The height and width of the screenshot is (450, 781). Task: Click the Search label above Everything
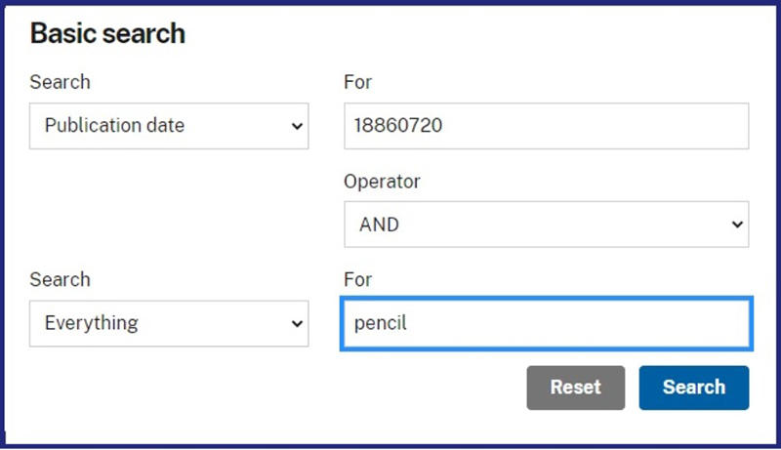coord(60,280)
